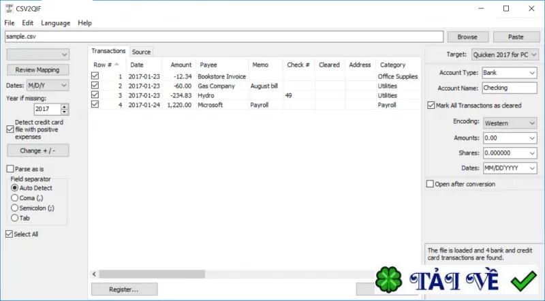Click the Cleared column header
The image size is (545, 301).
tap(329, 65)
